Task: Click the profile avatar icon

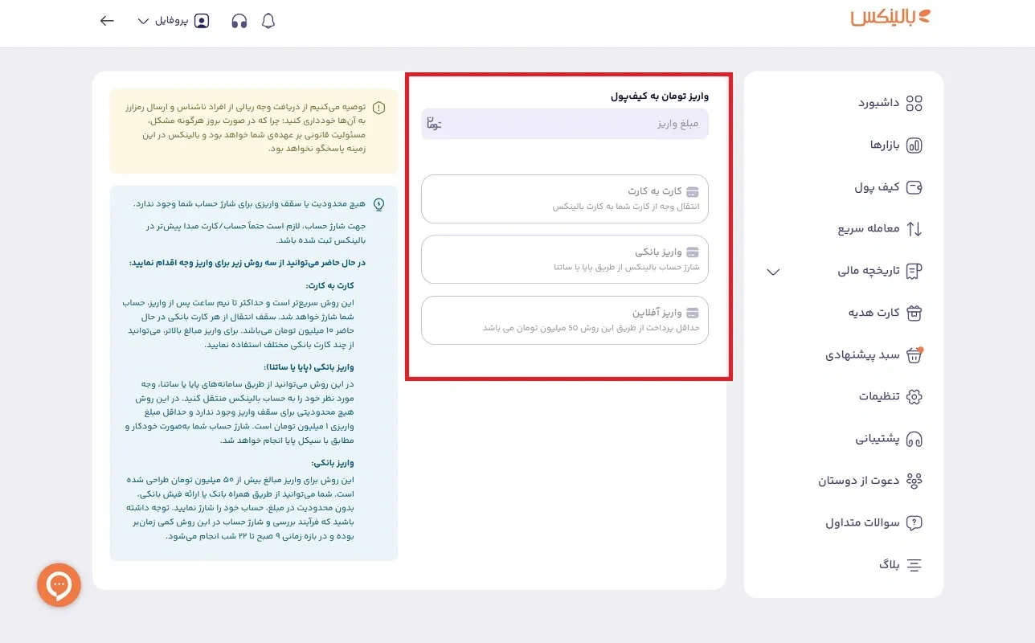Action: pyautogui.click(x=202, y=21)
